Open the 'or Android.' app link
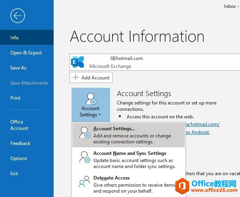 pos(197,132)
